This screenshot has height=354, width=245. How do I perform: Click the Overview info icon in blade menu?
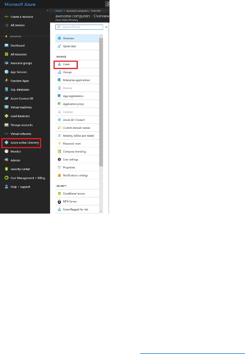[59, 38]
